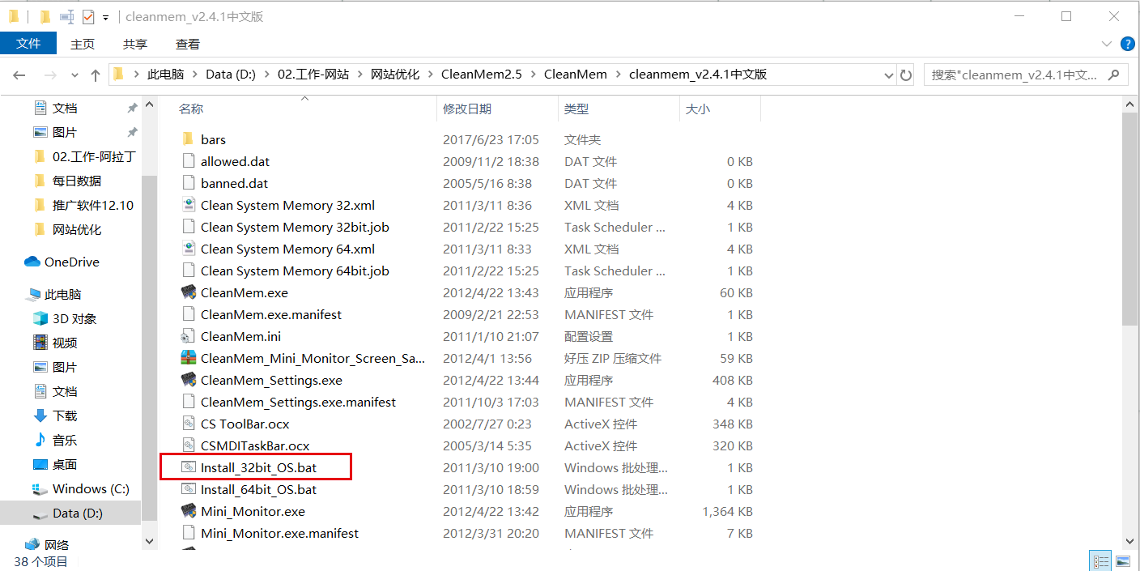The image size is (1140, 571).
Task: Click the CleanMem_Settings.exe icon
Action: tap(188, 380)
